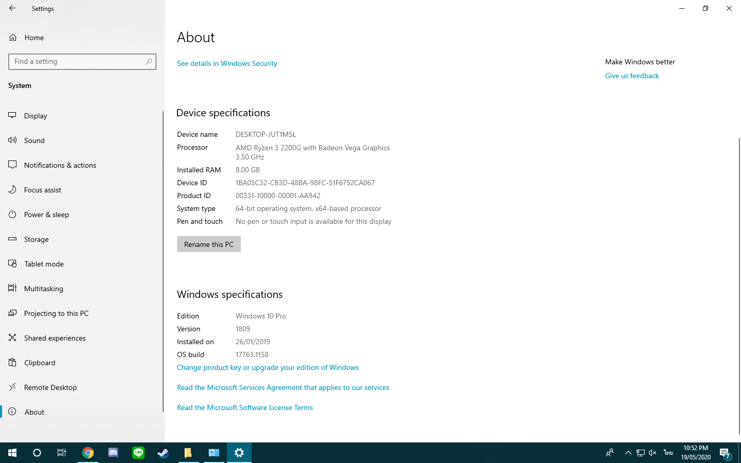Open the Windows Start menu
The height and width of the screenshot is (463, 741).
(12, 453)
